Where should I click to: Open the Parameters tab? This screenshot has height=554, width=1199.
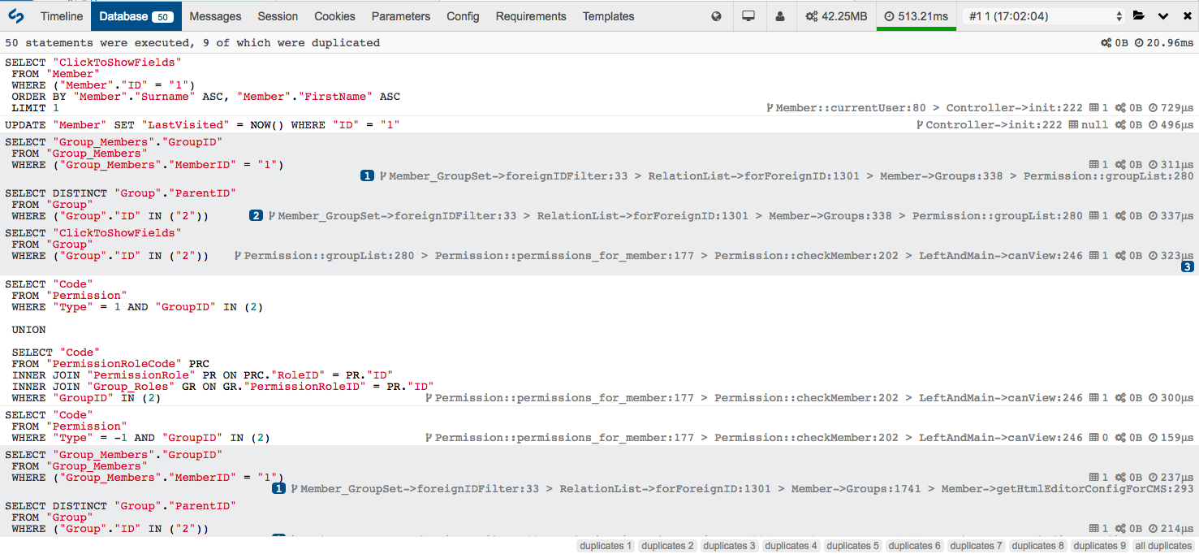(x=401, y=16)
